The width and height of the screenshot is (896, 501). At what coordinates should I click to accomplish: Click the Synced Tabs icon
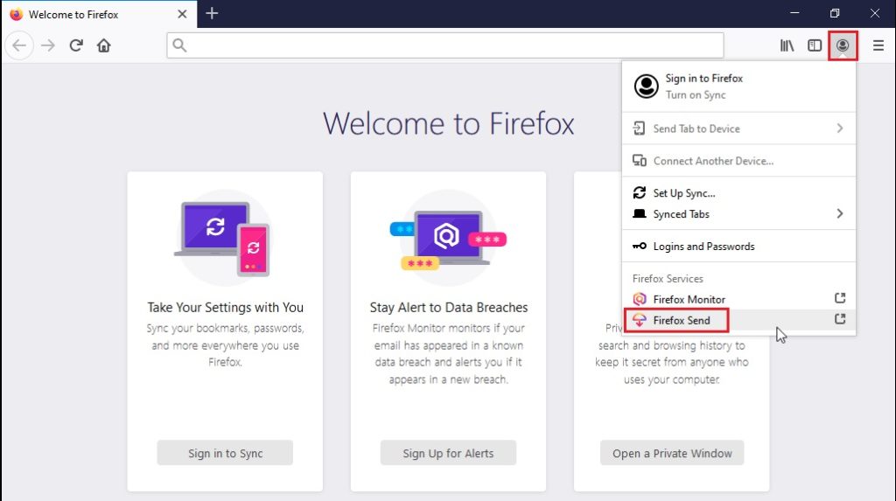pyautogui.click(x=640, y=213)
